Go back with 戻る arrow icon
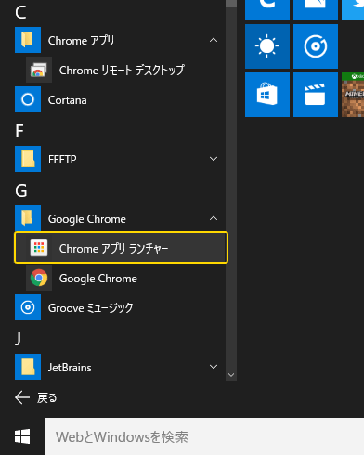Viewport: 364px width, 455px height. (x=22, y=397)
